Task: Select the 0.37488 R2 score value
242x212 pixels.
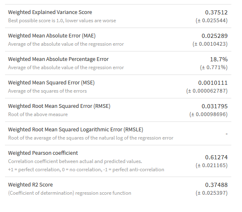Action: tap(216, 185)
